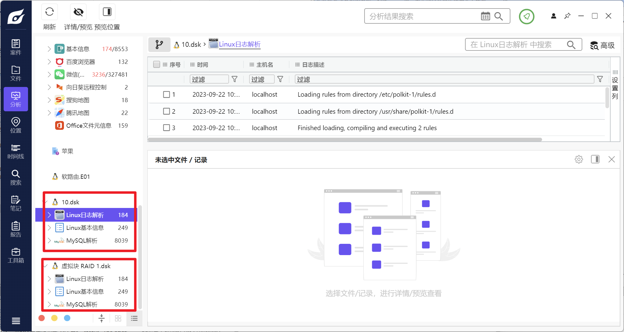Click the 日志描述 column filter funnel icon
Image resolution: width=624 pixels, height=332 pixels.
point(600,79)
